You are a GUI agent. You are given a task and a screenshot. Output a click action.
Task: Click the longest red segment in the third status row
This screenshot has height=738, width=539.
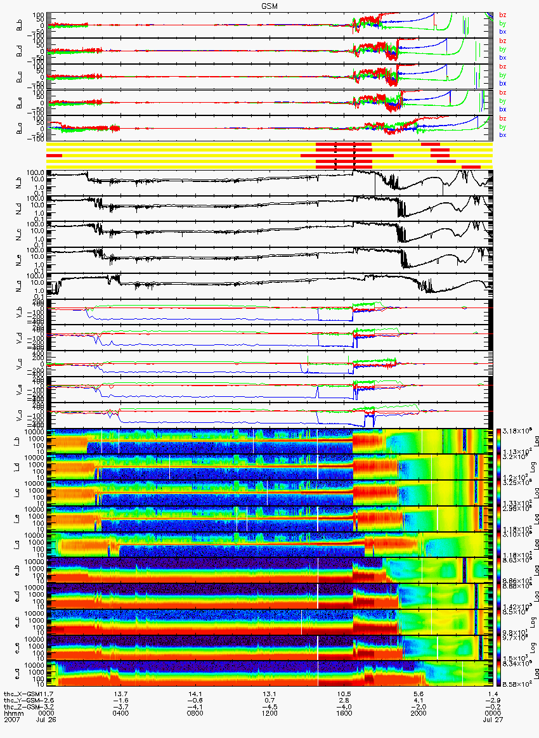[347, 155]
